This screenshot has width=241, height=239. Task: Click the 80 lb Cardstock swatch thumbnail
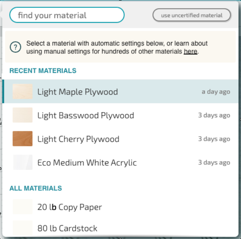[22, 228]
